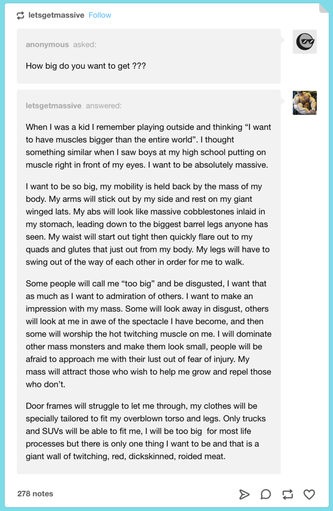The height and width of the screenshot is (511, 333).
Task: Open the letsgetmassive blog from the post header
Action: 56,15
